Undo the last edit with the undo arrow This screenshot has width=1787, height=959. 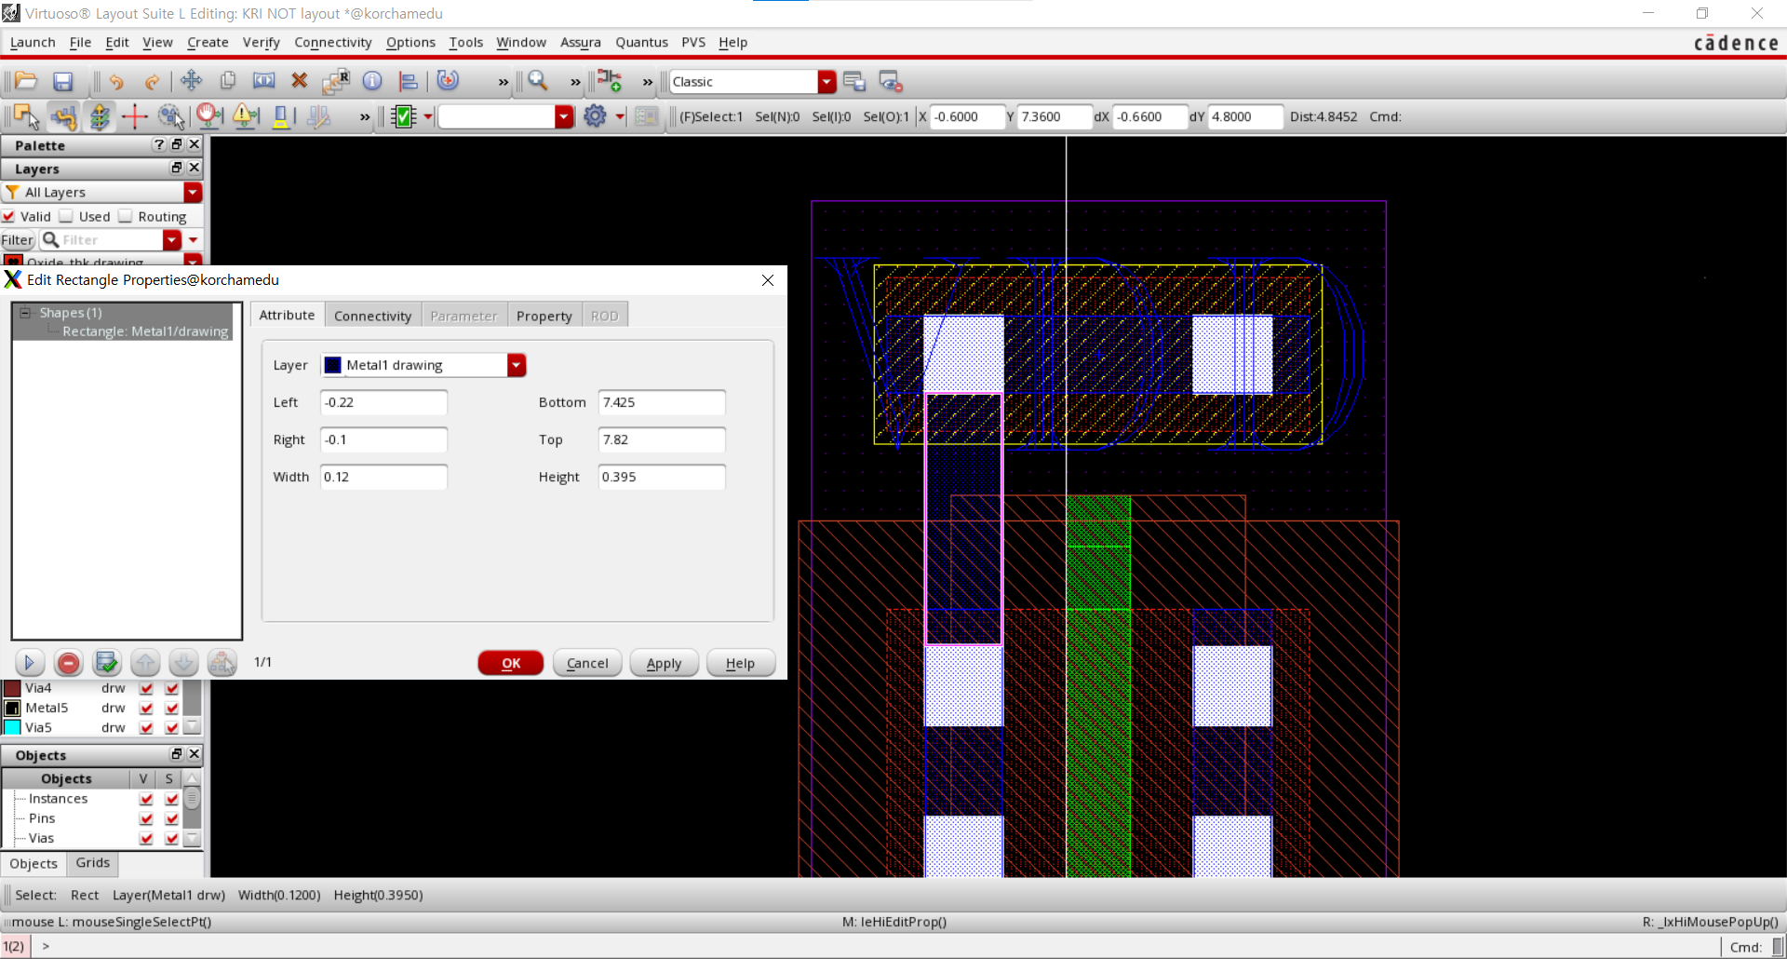pos(116,81)
